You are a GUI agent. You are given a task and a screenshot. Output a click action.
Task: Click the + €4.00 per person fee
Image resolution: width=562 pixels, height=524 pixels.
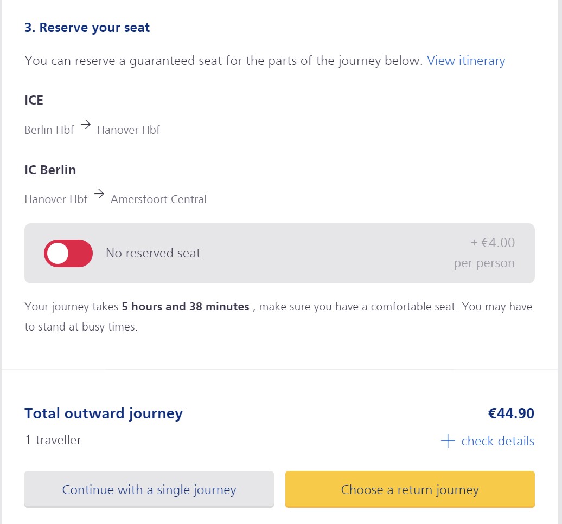[493, 243]
